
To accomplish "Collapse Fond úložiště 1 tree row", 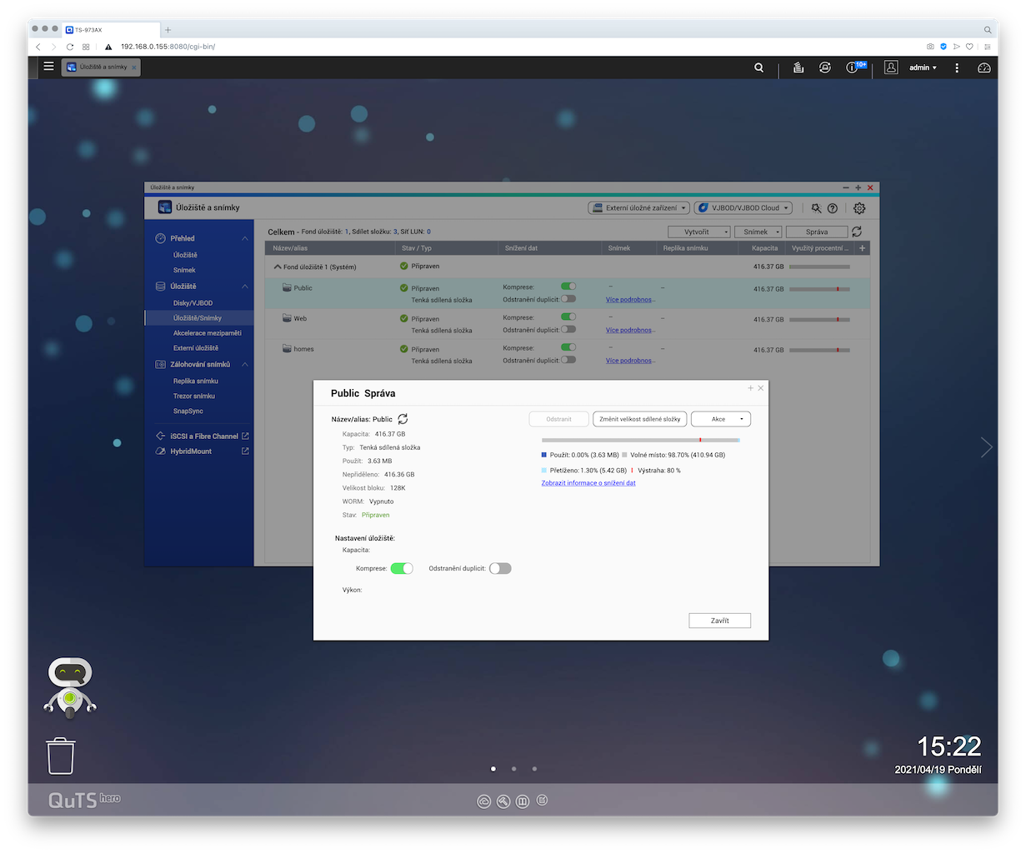I will [x=278, y=267].
